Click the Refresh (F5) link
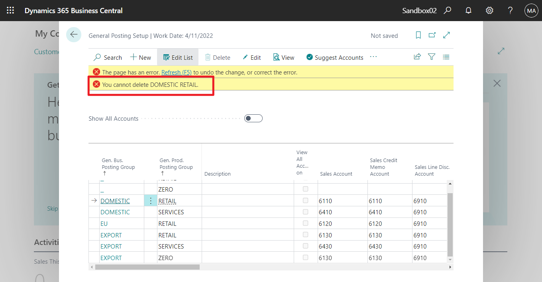 177,72
